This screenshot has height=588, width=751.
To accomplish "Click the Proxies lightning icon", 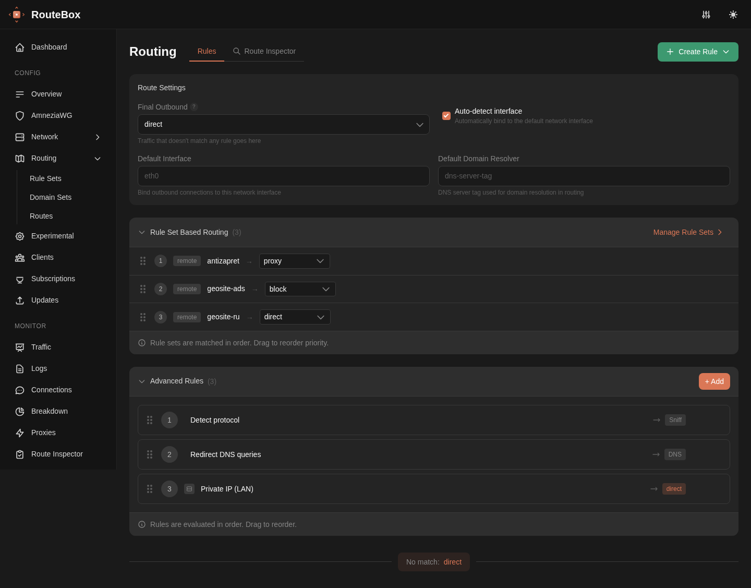I will (x=20, y=433).
